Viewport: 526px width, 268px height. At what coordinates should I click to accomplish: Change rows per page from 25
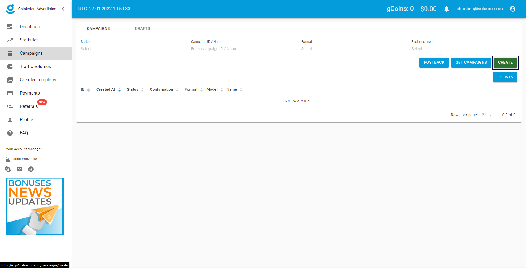click(x=486, y=115)
